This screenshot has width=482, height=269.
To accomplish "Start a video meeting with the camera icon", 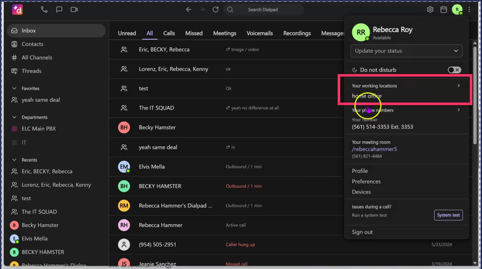I will (x=74, y=9).
